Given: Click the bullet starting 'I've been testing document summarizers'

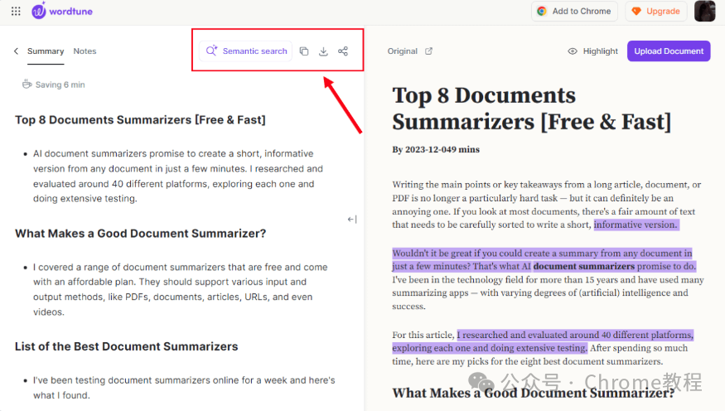Looking at the screenshot, I should (x=184, y=388).
